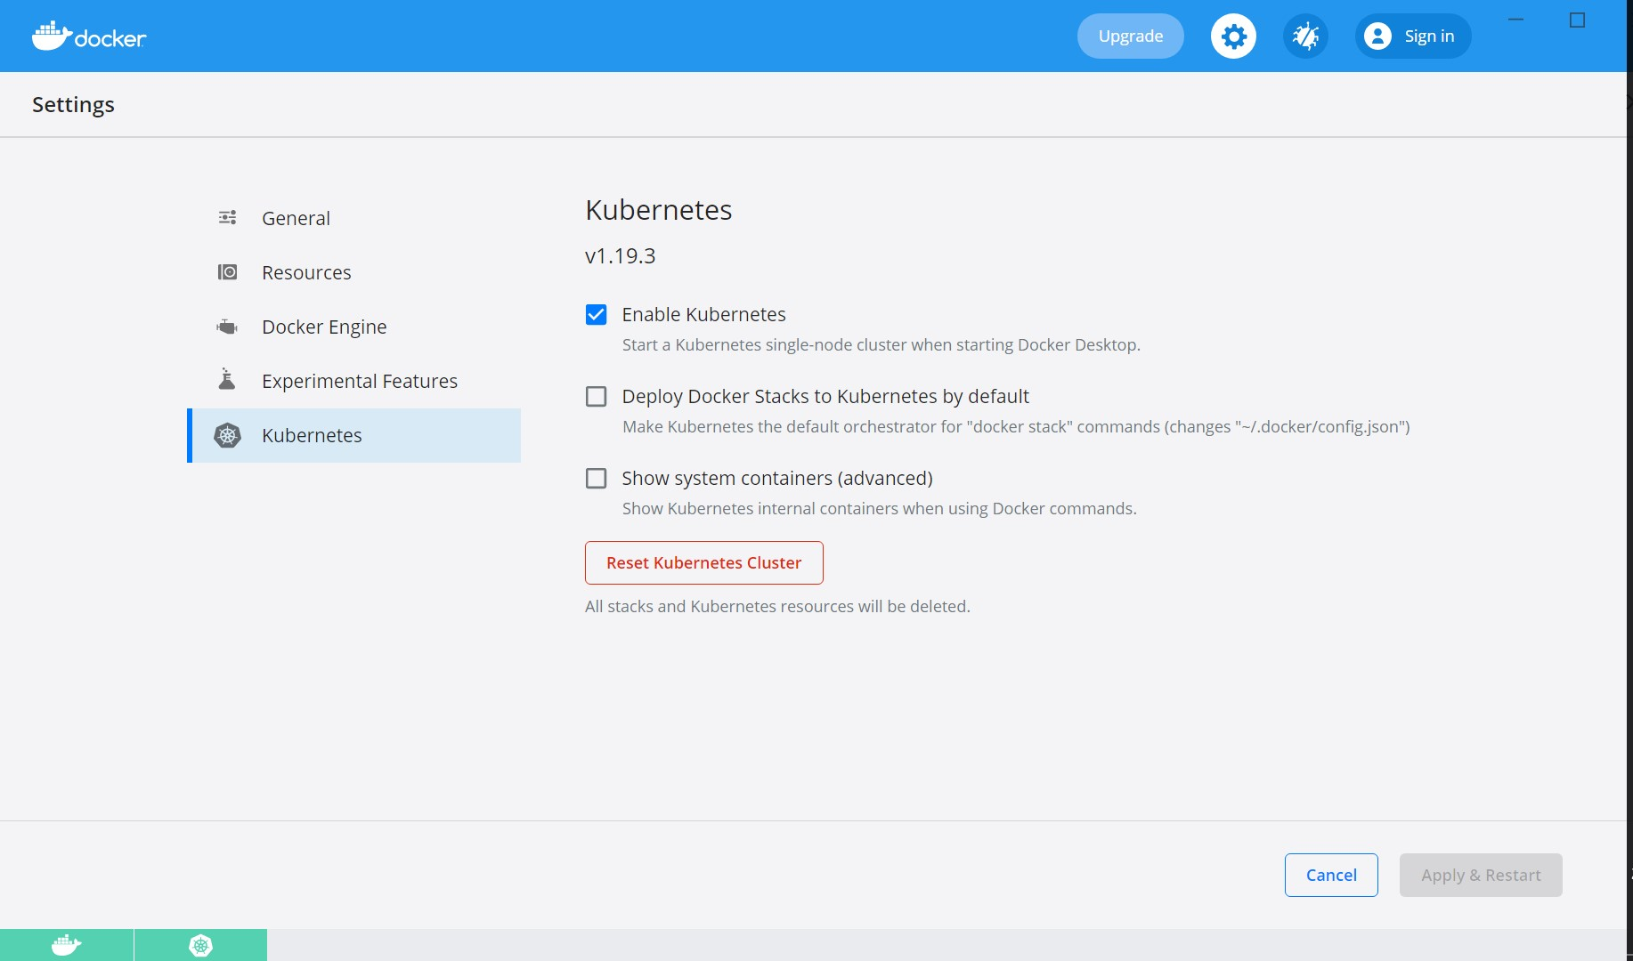Click the Kubernetes status icon at bottom
Screen dimensions: 1633x961
[x=200, y=945]
